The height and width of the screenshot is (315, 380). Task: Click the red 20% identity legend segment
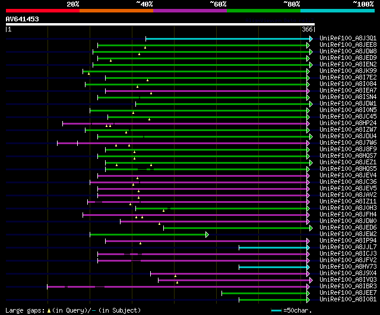tap(43, 11)
